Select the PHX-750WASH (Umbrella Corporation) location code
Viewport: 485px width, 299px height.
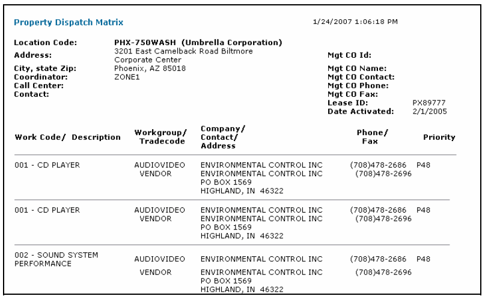198,43
